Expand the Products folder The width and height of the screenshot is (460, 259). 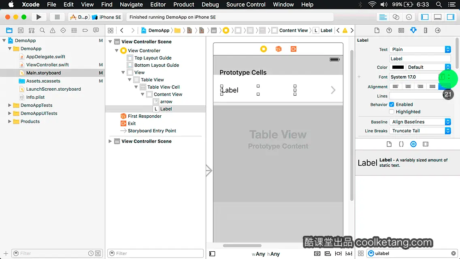pyautogui.click(x=10, y=121)
